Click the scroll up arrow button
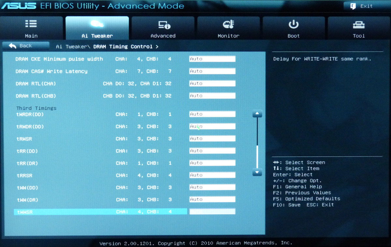Viewport: 391px width, 247px height. click(257, 114)
